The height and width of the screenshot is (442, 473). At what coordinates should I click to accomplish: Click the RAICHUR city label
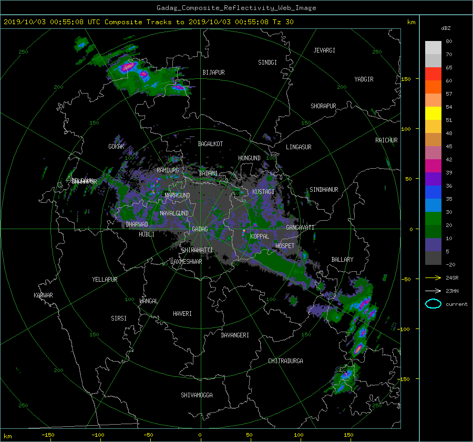click(x=386, y=140)
